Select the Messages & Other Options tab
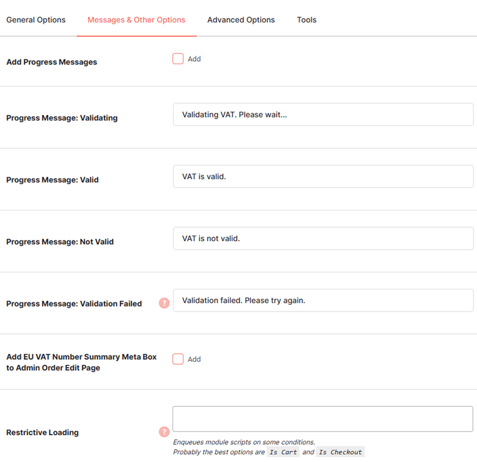The height and width of the screenshot is (462, 477). point(136,20)
